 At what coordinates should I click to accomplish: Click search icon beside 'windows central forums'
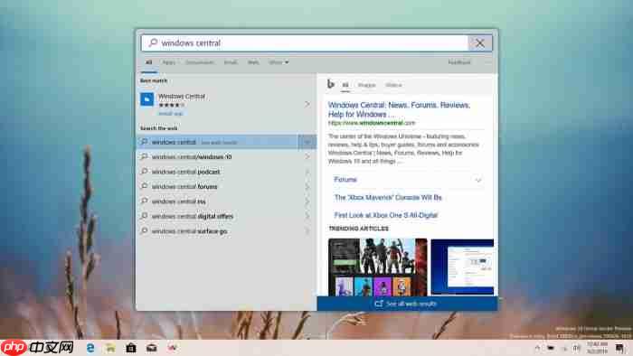(x=144, y=186)
